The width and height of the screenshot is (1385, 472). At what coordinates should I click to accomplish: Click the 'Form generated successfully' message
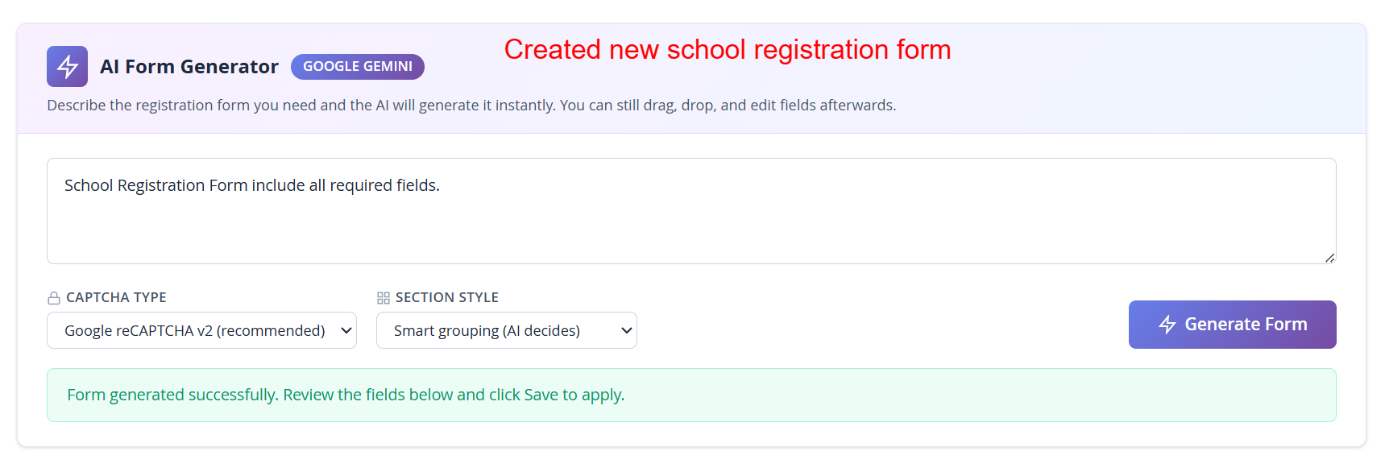172,395
